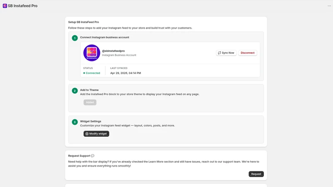Click the STATUS label
333x187 pixels.
(x=88, y=68)
